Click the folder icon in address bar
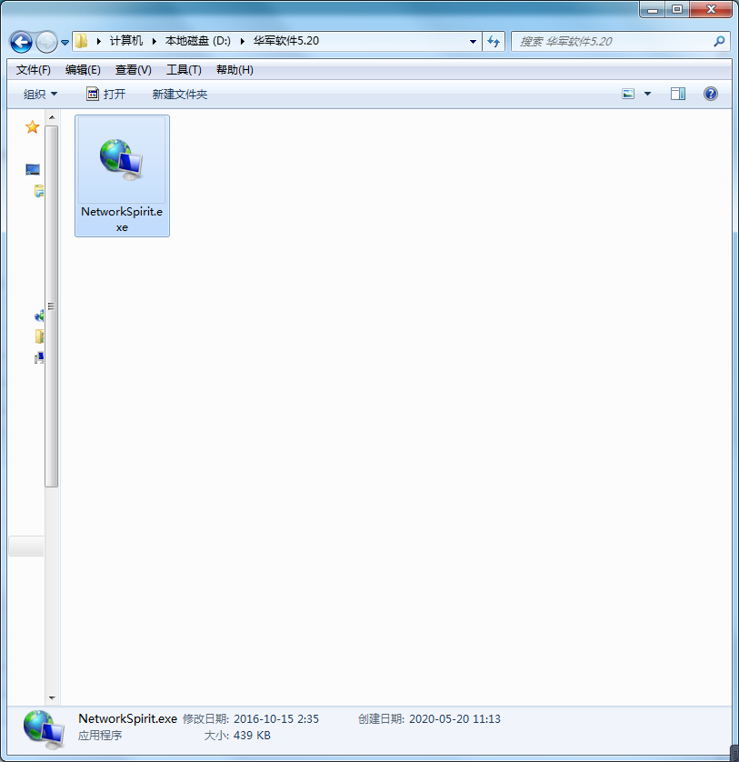This screenshot has height=762, width=739. (x=81, y=41)
